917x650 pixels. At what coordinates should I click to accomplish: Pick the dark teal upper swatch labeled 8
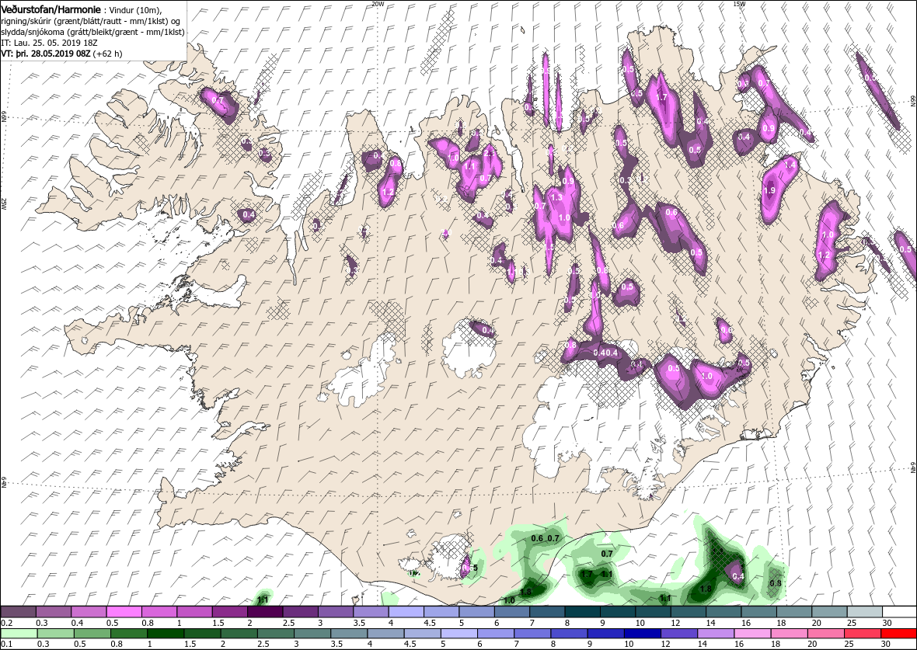tap(583, 612)
